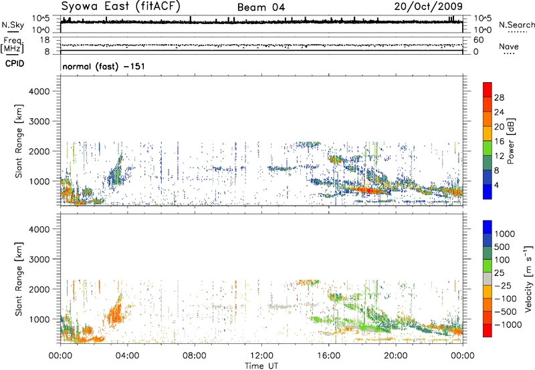The width and height of the screenshot is (535, 370).
Task: Click the N.Sky noise trace line
Action: 261,22
